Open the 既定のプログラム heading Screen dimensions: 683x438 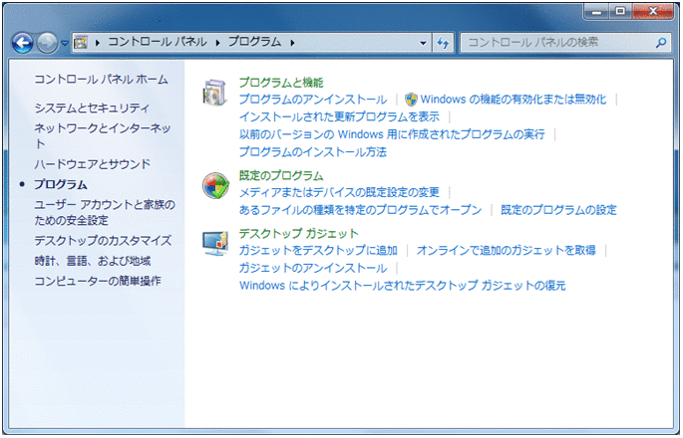click(x=281, y=175)
